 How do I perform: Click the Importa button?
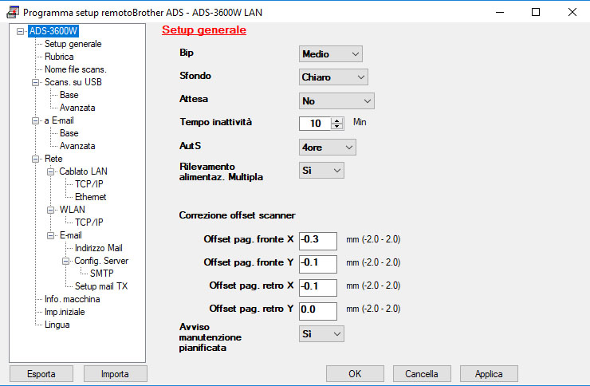click(x=114, y=373)
